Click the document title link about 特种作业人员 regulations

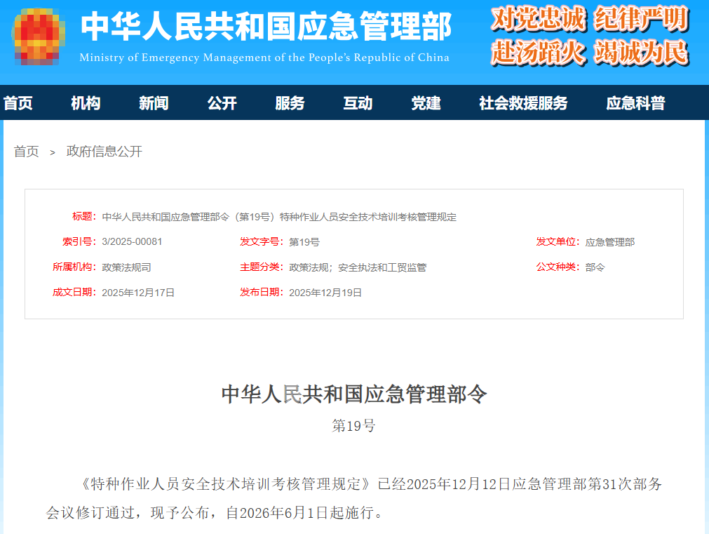click(x=280, y=217)
